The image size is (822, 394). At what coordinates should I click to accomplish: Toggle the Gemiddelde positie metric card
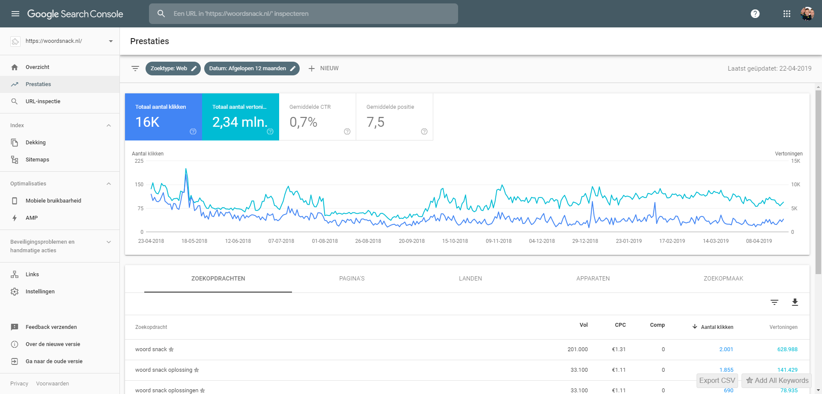coord(395,117)
